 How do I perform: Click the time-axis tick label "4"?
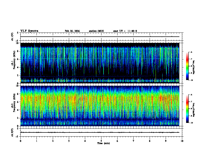pos(85,141)
